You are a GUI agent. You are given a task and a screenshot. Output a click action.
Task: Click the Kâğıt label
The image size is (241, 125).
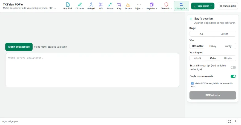[x=193, y=28]
